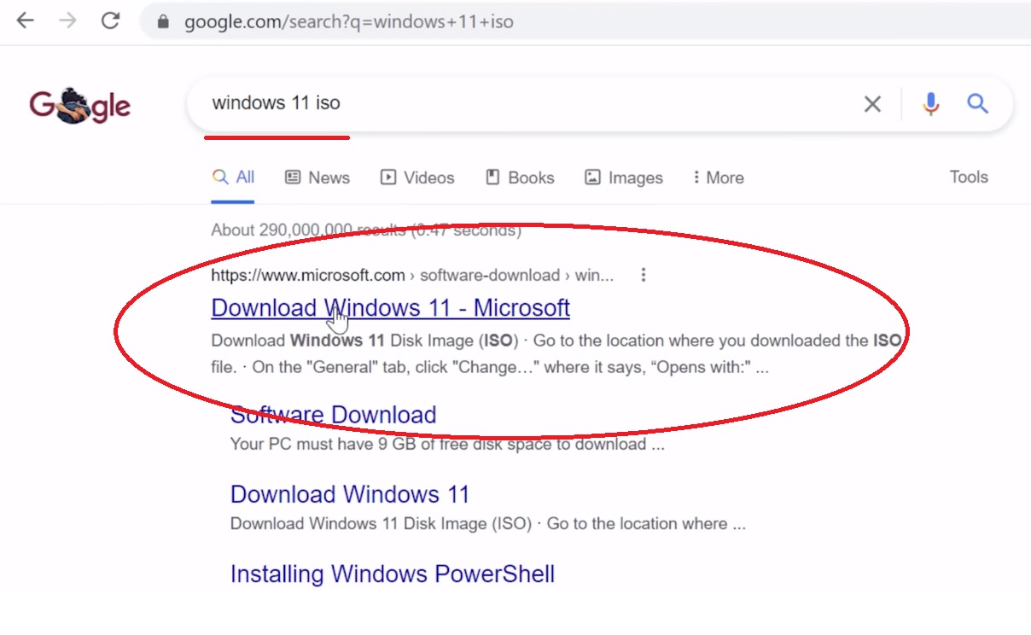
Task: Open the three-dot menu next to microsoft.com result
Action: 644,275
